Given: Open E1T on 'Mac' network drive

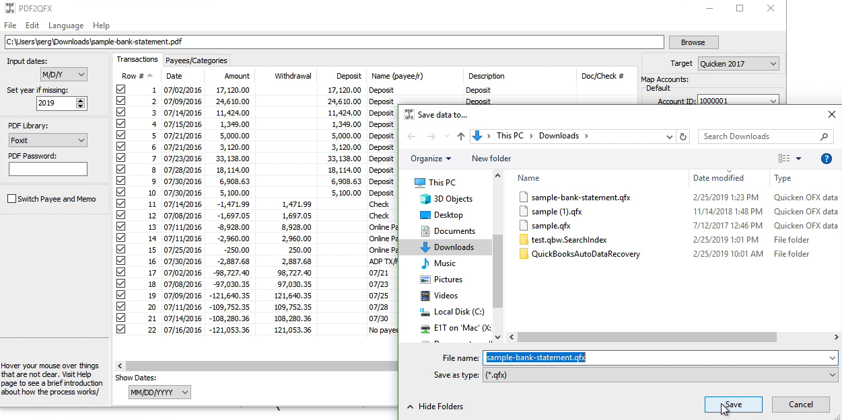Looking at the screenshot, I should [x=462, y=328].
